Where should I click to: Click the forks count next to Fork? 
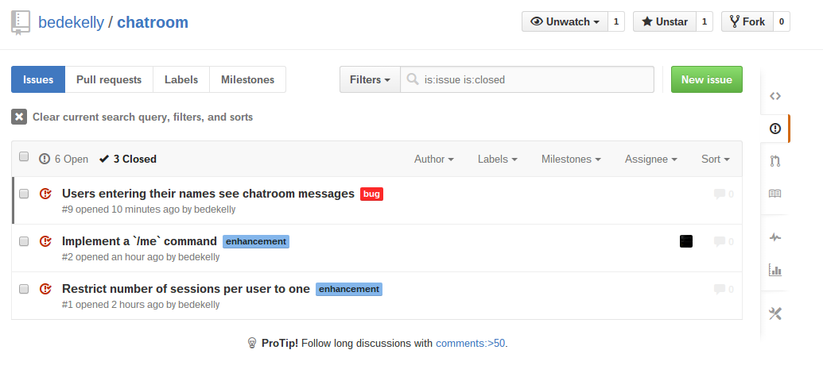(782, 21)
